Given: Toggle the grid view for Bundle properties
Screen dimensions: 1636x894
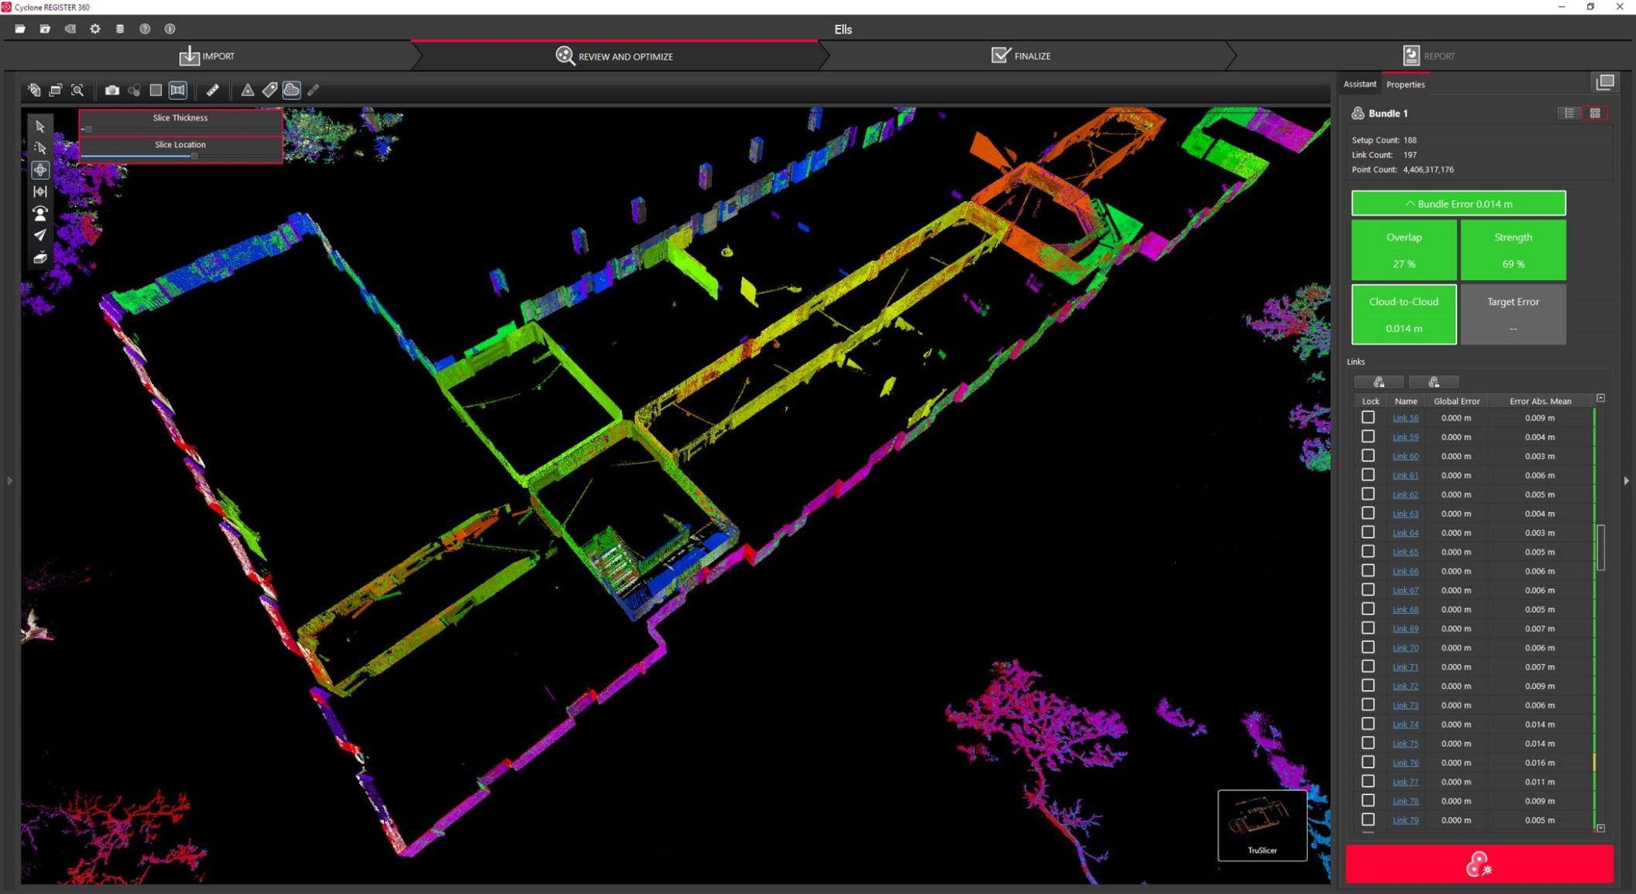Looking at the screenshot, I should 1595,113.
